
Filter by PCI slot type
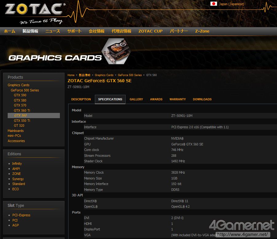pyautogui.click(x=15, y=220)
